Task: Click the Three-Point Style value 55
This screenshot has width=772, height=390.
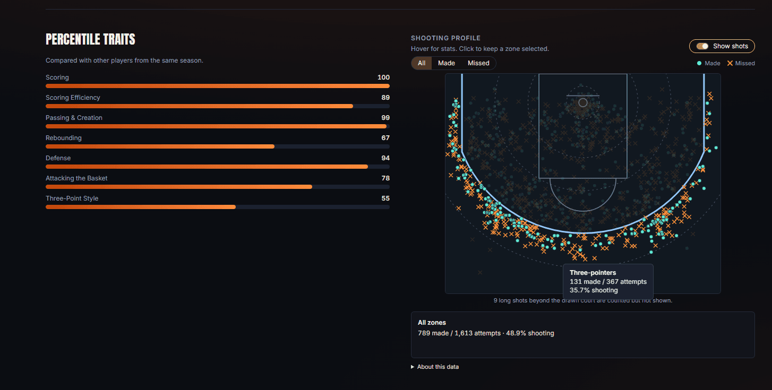Action: [x=385, y=198]
